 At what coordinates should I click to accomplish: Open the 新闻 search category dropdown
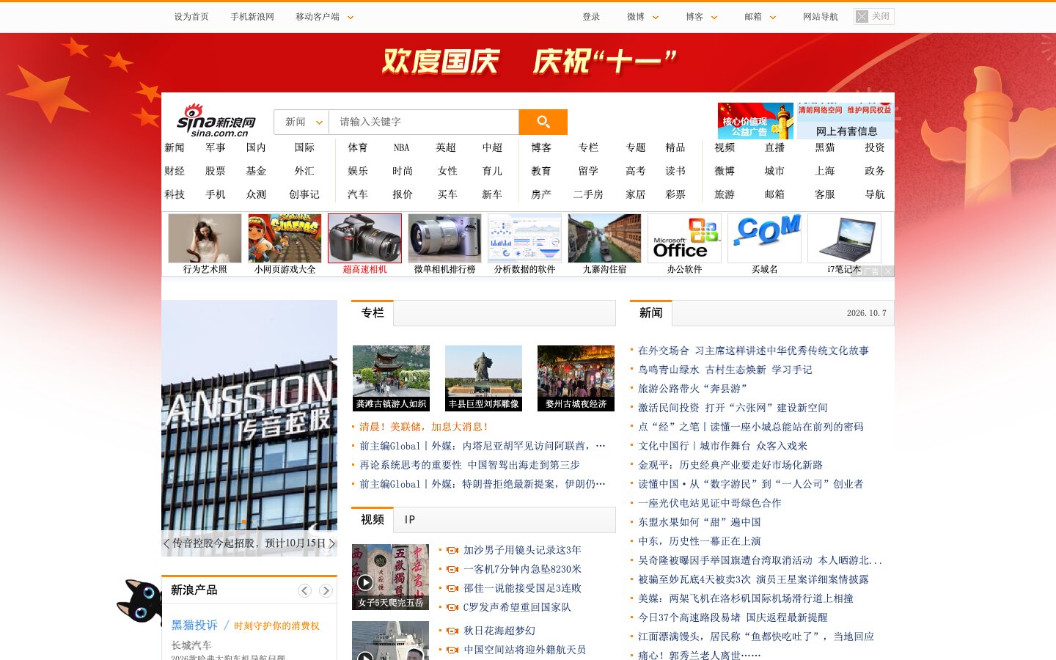point(302,122)
